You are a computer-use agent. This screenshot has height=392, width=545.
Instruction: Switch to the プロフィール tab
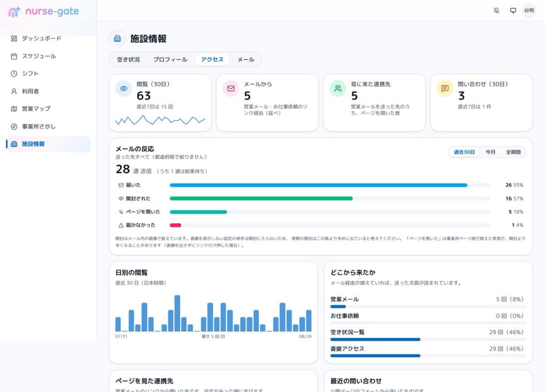[x=170, y=59]
